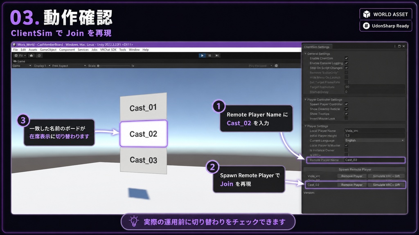Click the Cast_02 board in Game view
The image size is (419, 235).
tap(144, 134)
